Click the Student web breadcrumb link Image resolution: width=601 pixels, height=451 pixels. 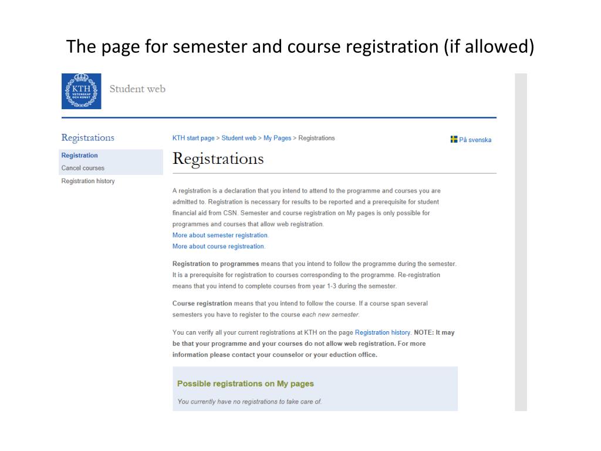click(x=239, y=138)
